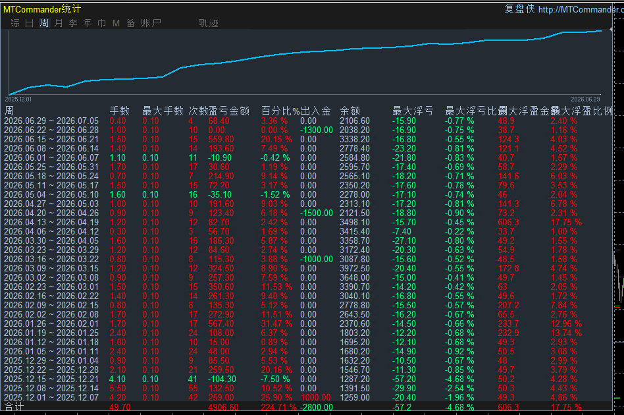Select week row 2026.06.22 ~ 2026.06.28
624x415 pixels.
pos(307,130)
